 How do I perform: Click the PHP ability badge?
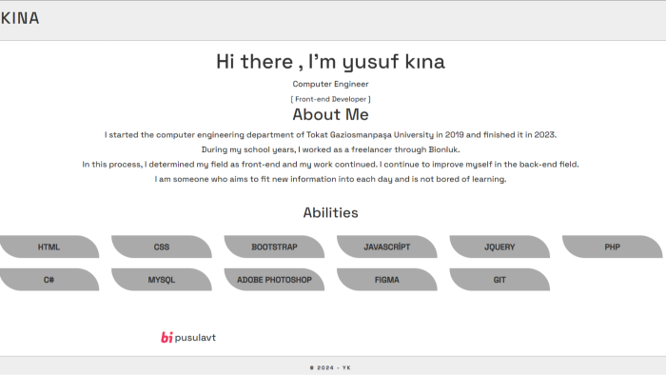pyautogui.click(x=613, y=247)
